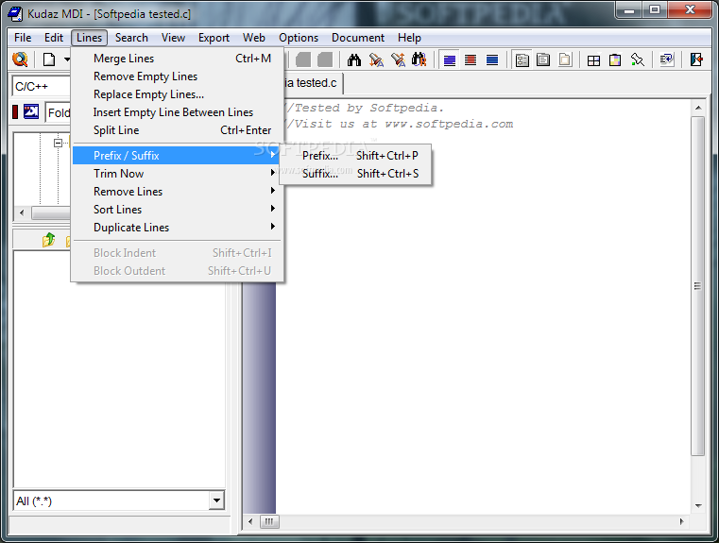
Task: Expand the Remove Lines submenu
Action: click(x=176, y=191)
